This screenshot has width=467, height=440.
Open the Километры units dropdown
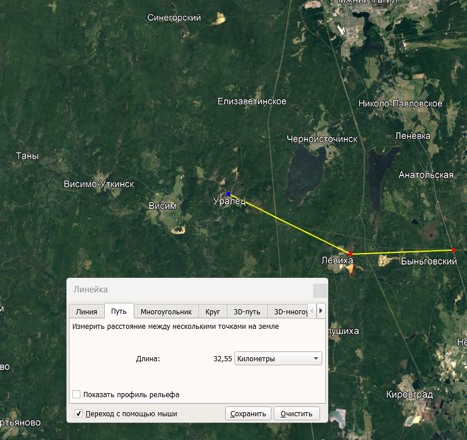(x=278, y=358)
